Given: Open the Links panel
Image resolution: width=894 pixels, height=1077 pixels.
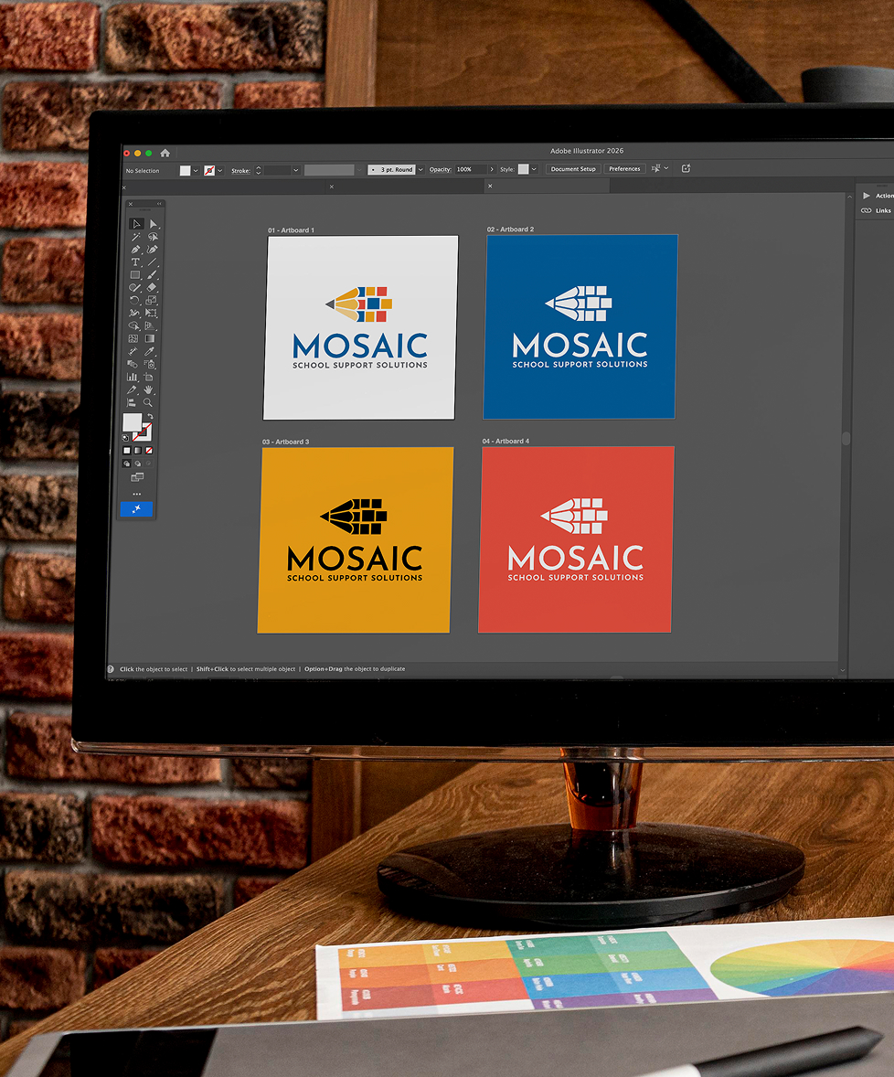Looking at the screenshot, I should pos(876,210).
